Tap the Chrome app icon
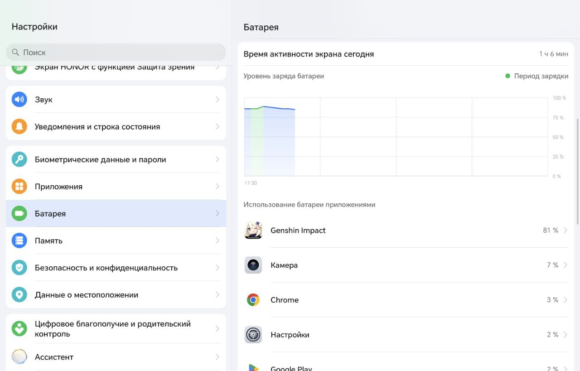Screen dimensions: 580x371 (253, 300)
